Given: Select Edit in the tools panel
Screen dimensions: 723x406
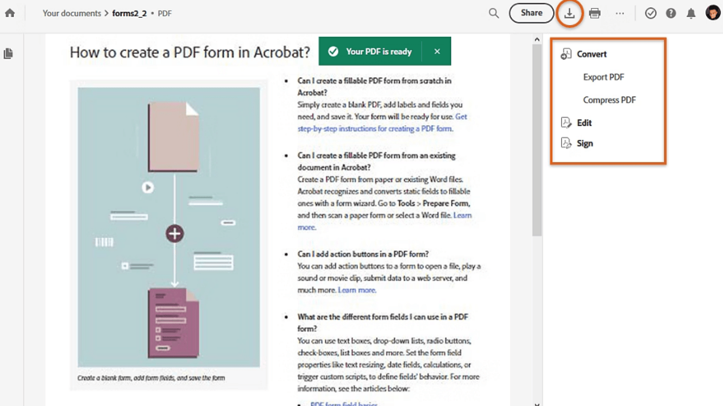Looking at the screenshot, I should point(584,123).
